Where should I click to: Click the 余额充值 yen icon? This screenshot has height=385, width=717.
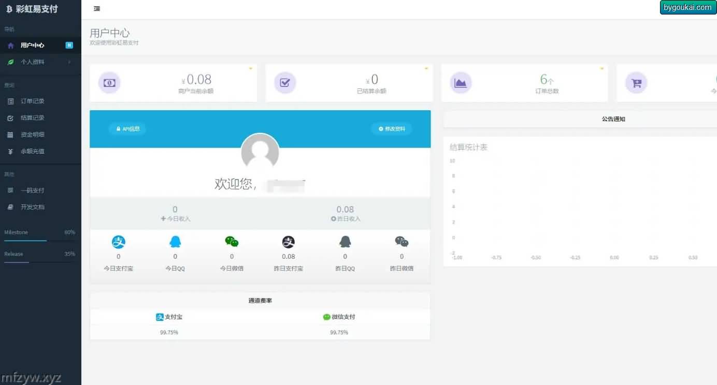click(x=10, y=152)
